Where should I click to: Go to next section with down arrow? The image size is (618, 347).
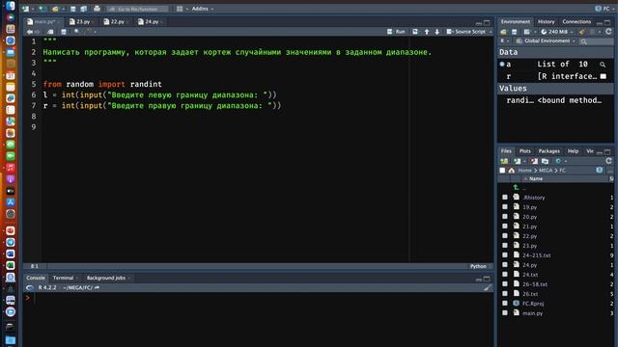coord(437,32)
